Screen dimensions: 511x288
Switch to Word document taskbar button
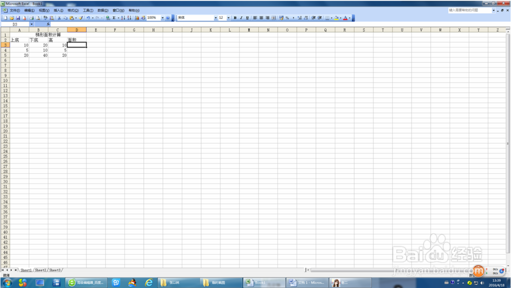click(307, 282)
